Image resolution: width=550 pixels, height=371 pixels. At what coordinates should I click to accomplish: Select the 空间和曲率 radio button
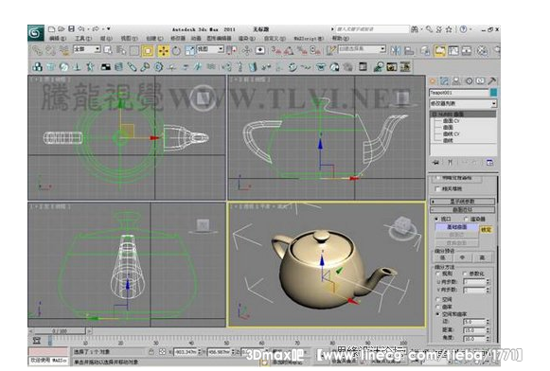pyautogui.click(x=437, y=314)
